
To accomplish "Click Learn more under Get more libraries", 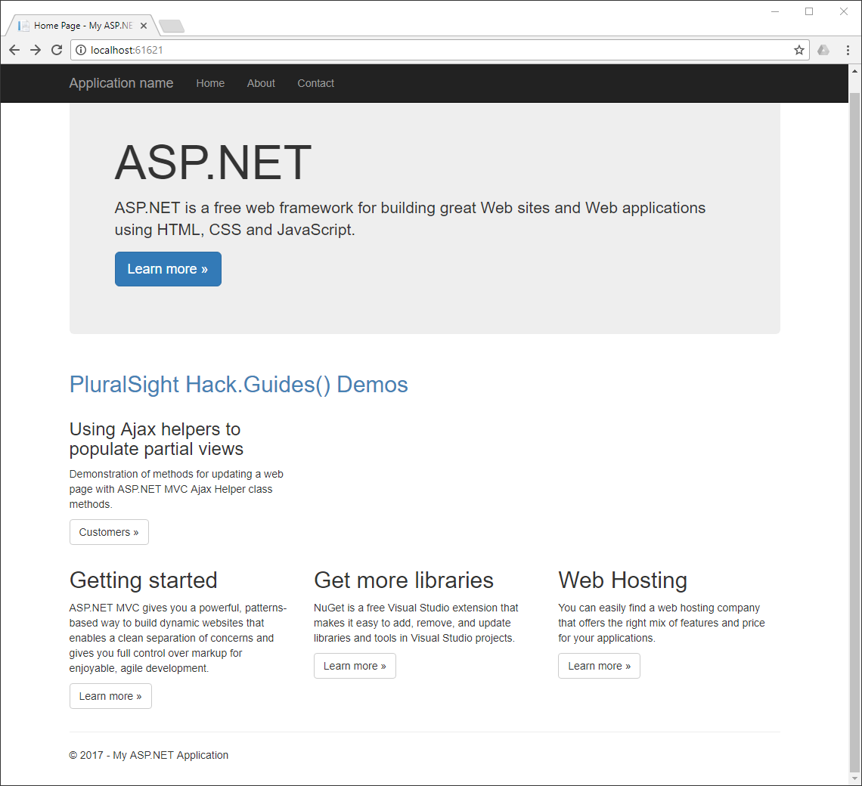I will [355, 666].
